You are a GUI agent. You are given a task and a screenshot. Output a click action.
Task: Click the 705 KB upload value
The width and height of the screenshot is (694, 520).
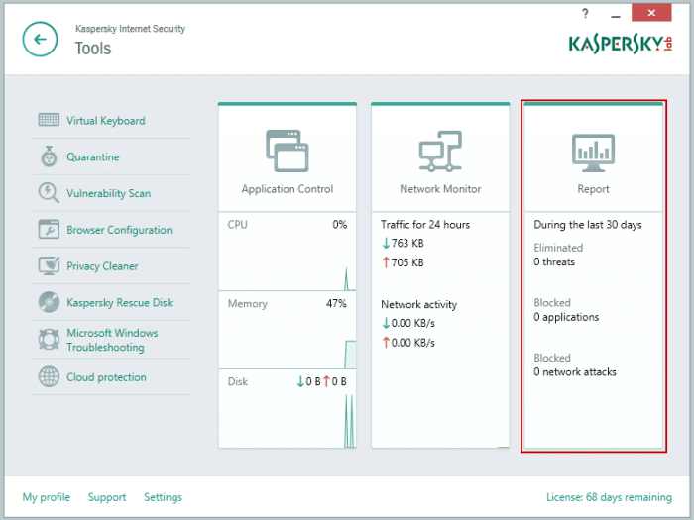coord(407,262)
